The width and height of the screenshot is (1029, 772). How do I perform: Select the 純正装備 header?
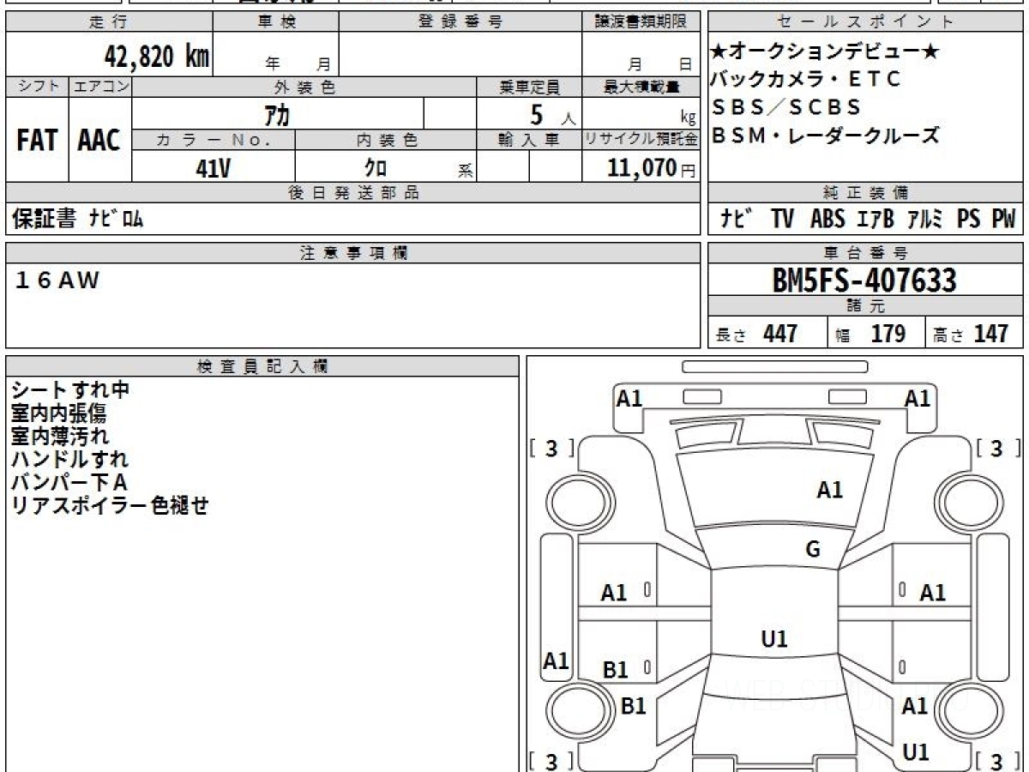click(866, 193)
